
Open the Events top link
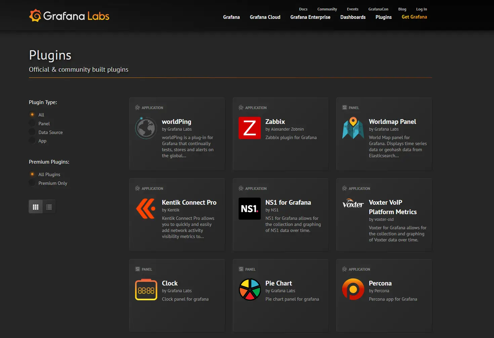click(x=353, y=9)
